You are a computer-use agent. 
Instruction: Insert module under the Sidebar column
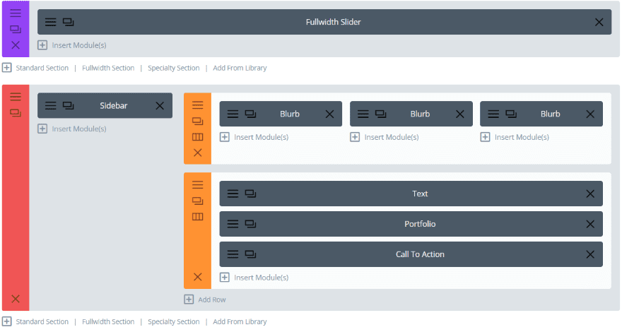tap(78, 129)
